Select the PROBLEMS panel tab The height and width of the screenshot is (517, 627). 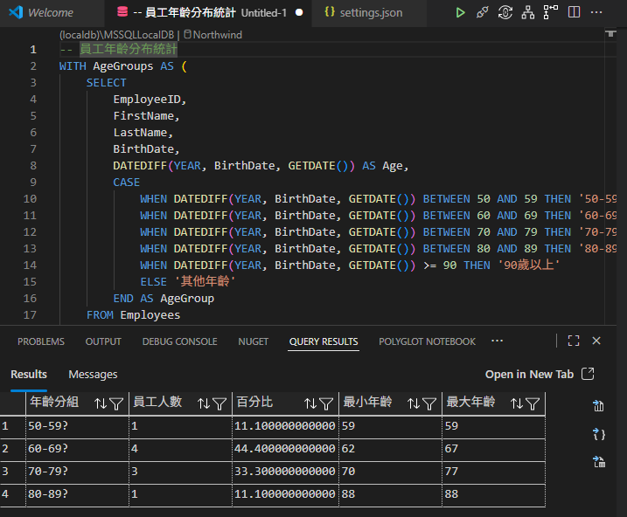[x=41, y=341]
